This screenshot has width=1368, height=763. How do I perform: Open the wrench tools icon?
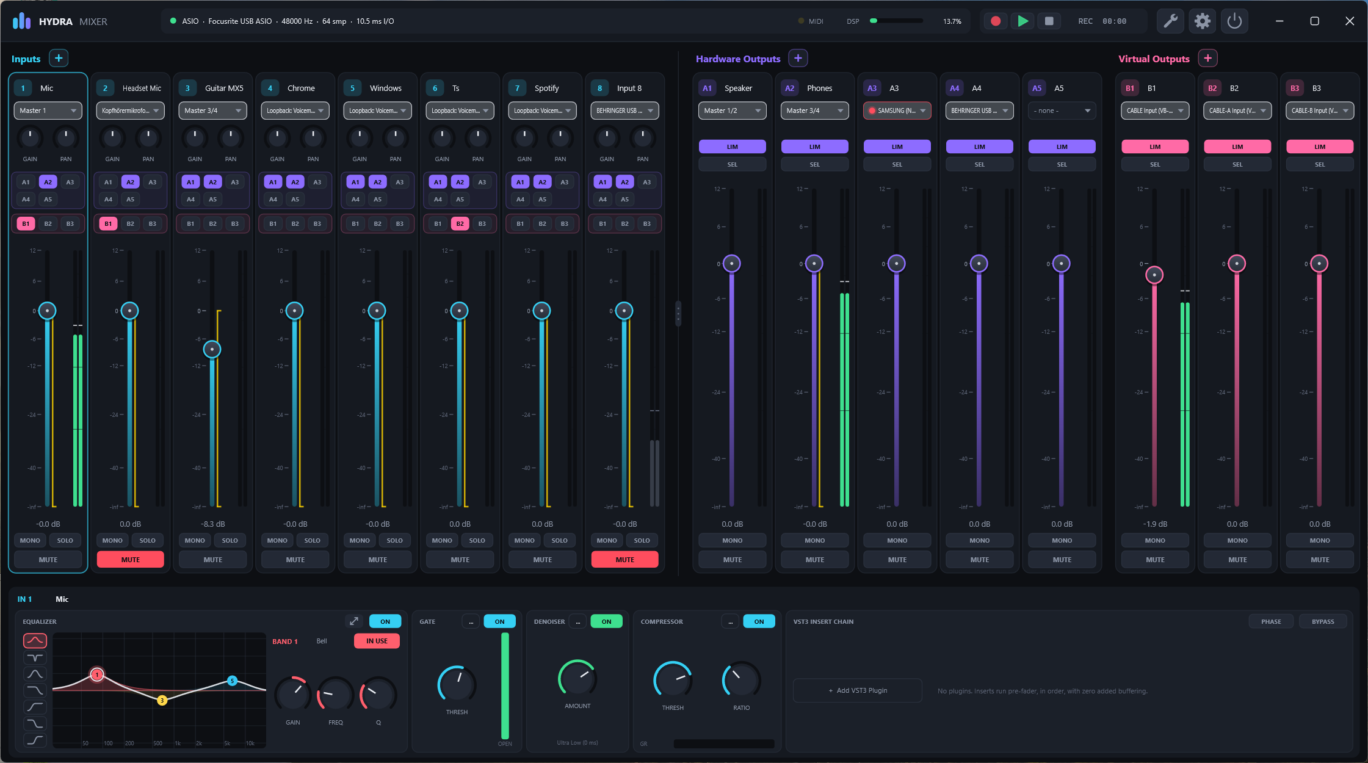pyautogui.click(x=1170, y=21)
